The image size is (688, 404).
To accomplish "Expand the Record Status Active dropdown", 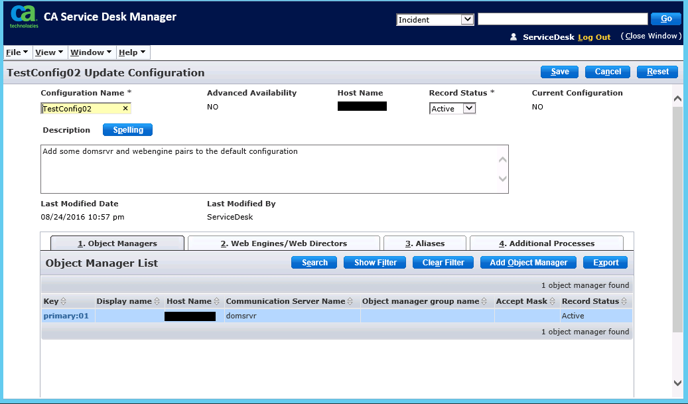I will [x=469, y=108].
